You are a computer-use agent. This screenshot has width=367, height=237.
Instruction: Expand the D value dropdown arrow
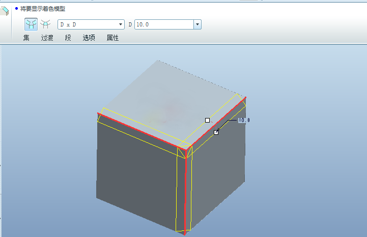click(197, 24)
